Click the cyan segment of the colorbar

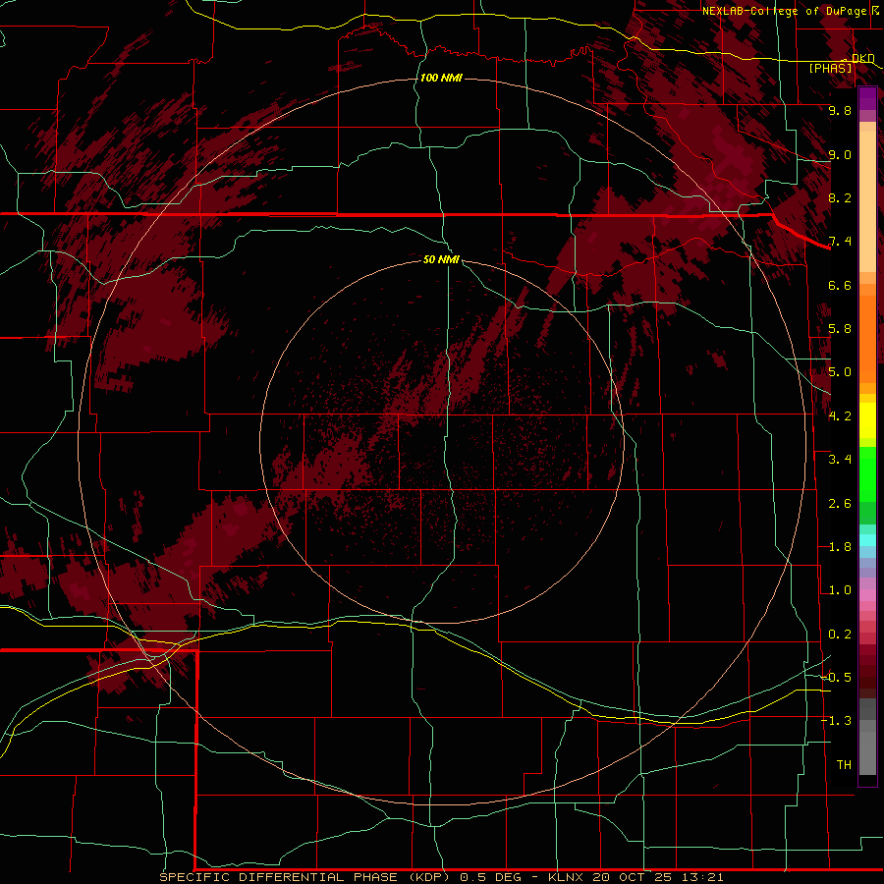coord(867,540)
